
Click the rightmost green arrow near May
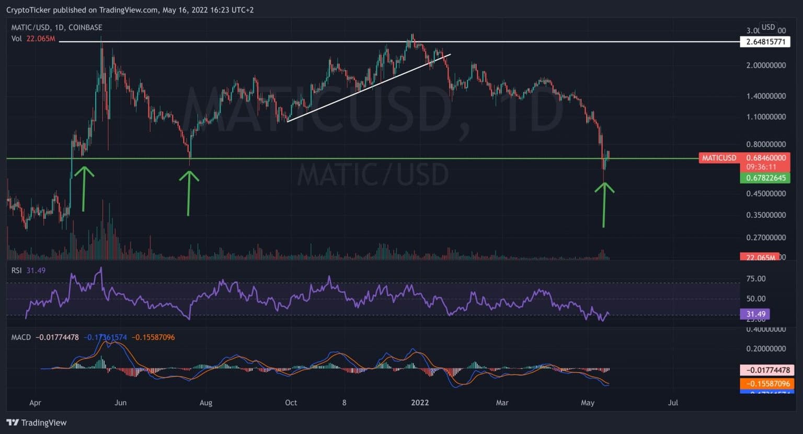pyautogui.click(x=604, y=204)
